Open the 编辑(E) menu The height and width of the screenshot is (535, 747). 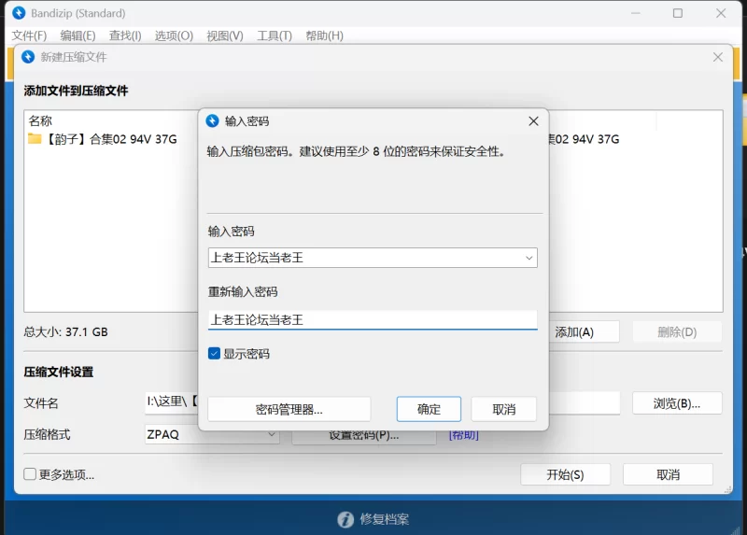click(78, 35)
